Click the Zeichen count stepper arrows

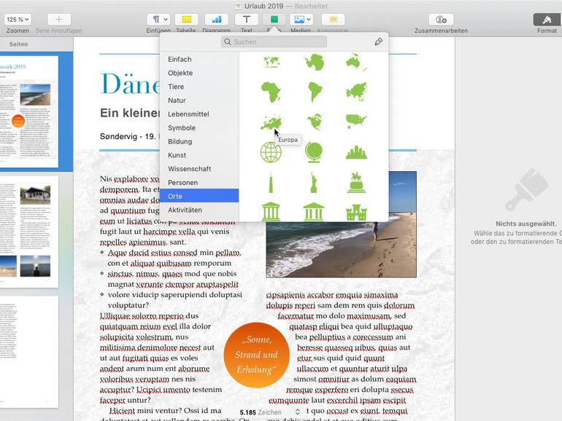click(298, 412)
